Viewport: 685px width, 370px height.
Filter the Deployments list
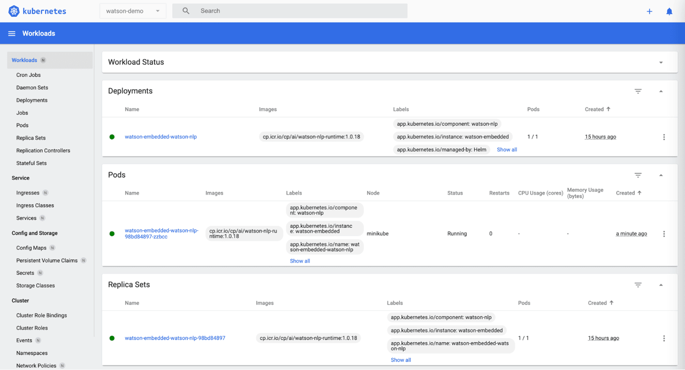pyautogui.click(x=638, y=91)
